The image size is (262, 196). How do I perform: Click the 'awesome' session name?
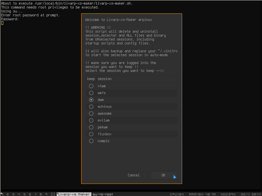[x=104, y=113]
